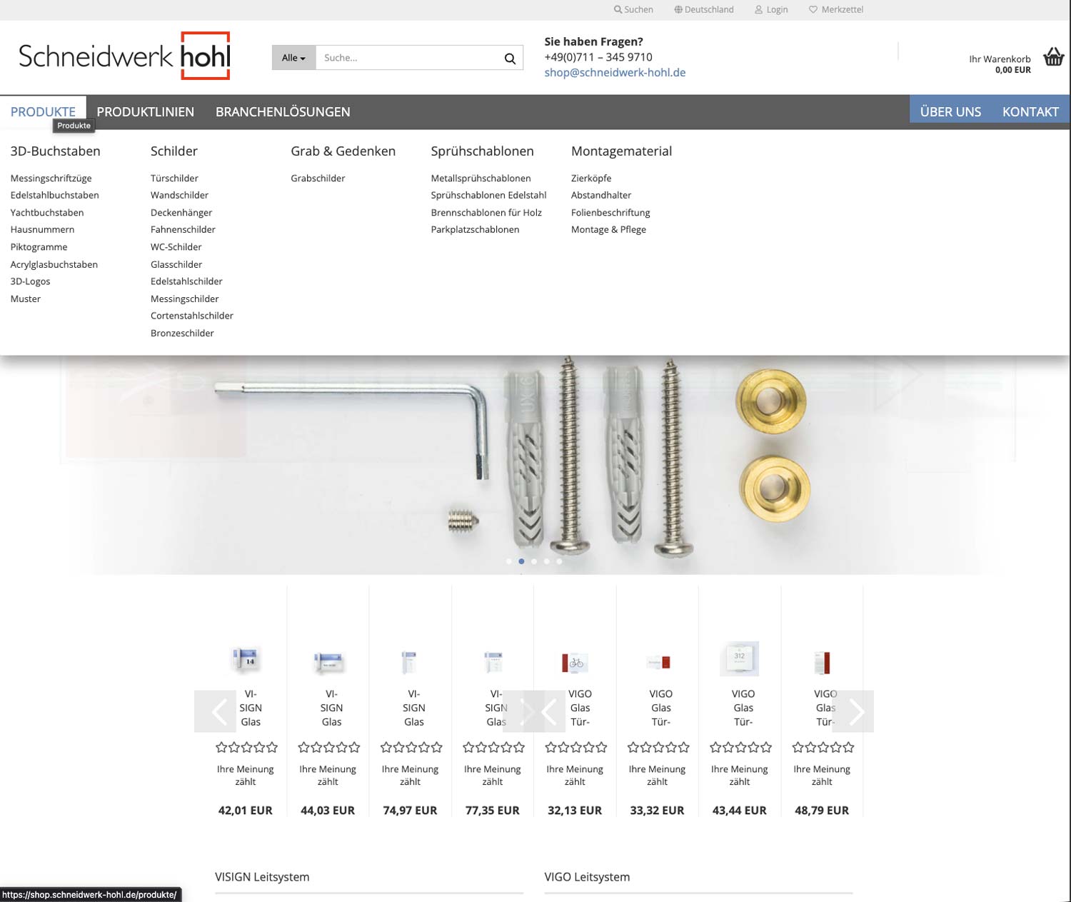Select Deckenhänger submenu entry
Image resolution: width=1071 pixels, height=902 pixels.
point(181,212)
